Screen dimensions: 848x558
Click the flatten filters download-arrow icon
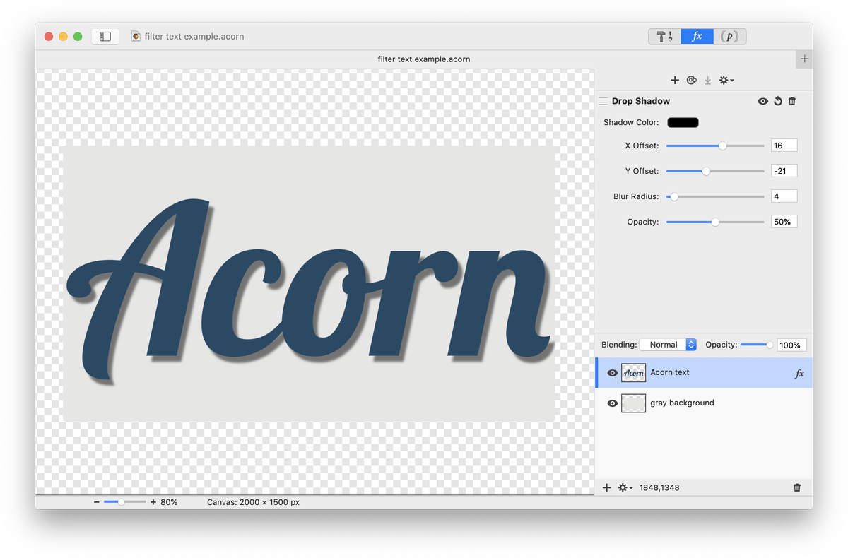pyautogui.click(x=707, y=81)
